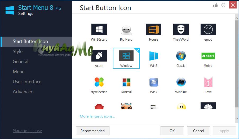The height and width of the screenshot is (139, 239).
Task: Choose the Big Hero start icon
Action: [x=126, y=29]
